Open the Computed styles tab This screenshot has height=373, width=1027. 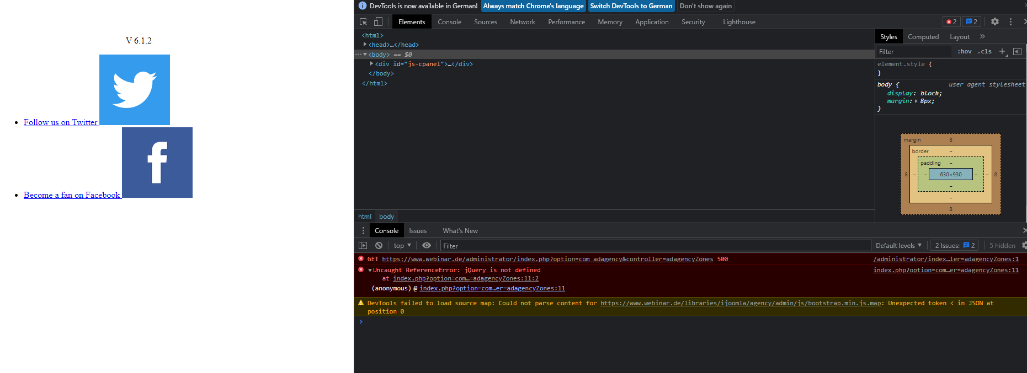[923, 37]
